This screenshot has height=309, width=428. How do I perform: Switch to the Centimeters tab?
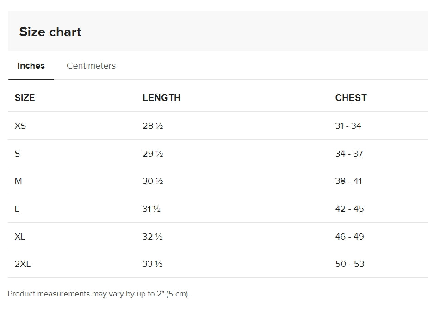point(91,66)
